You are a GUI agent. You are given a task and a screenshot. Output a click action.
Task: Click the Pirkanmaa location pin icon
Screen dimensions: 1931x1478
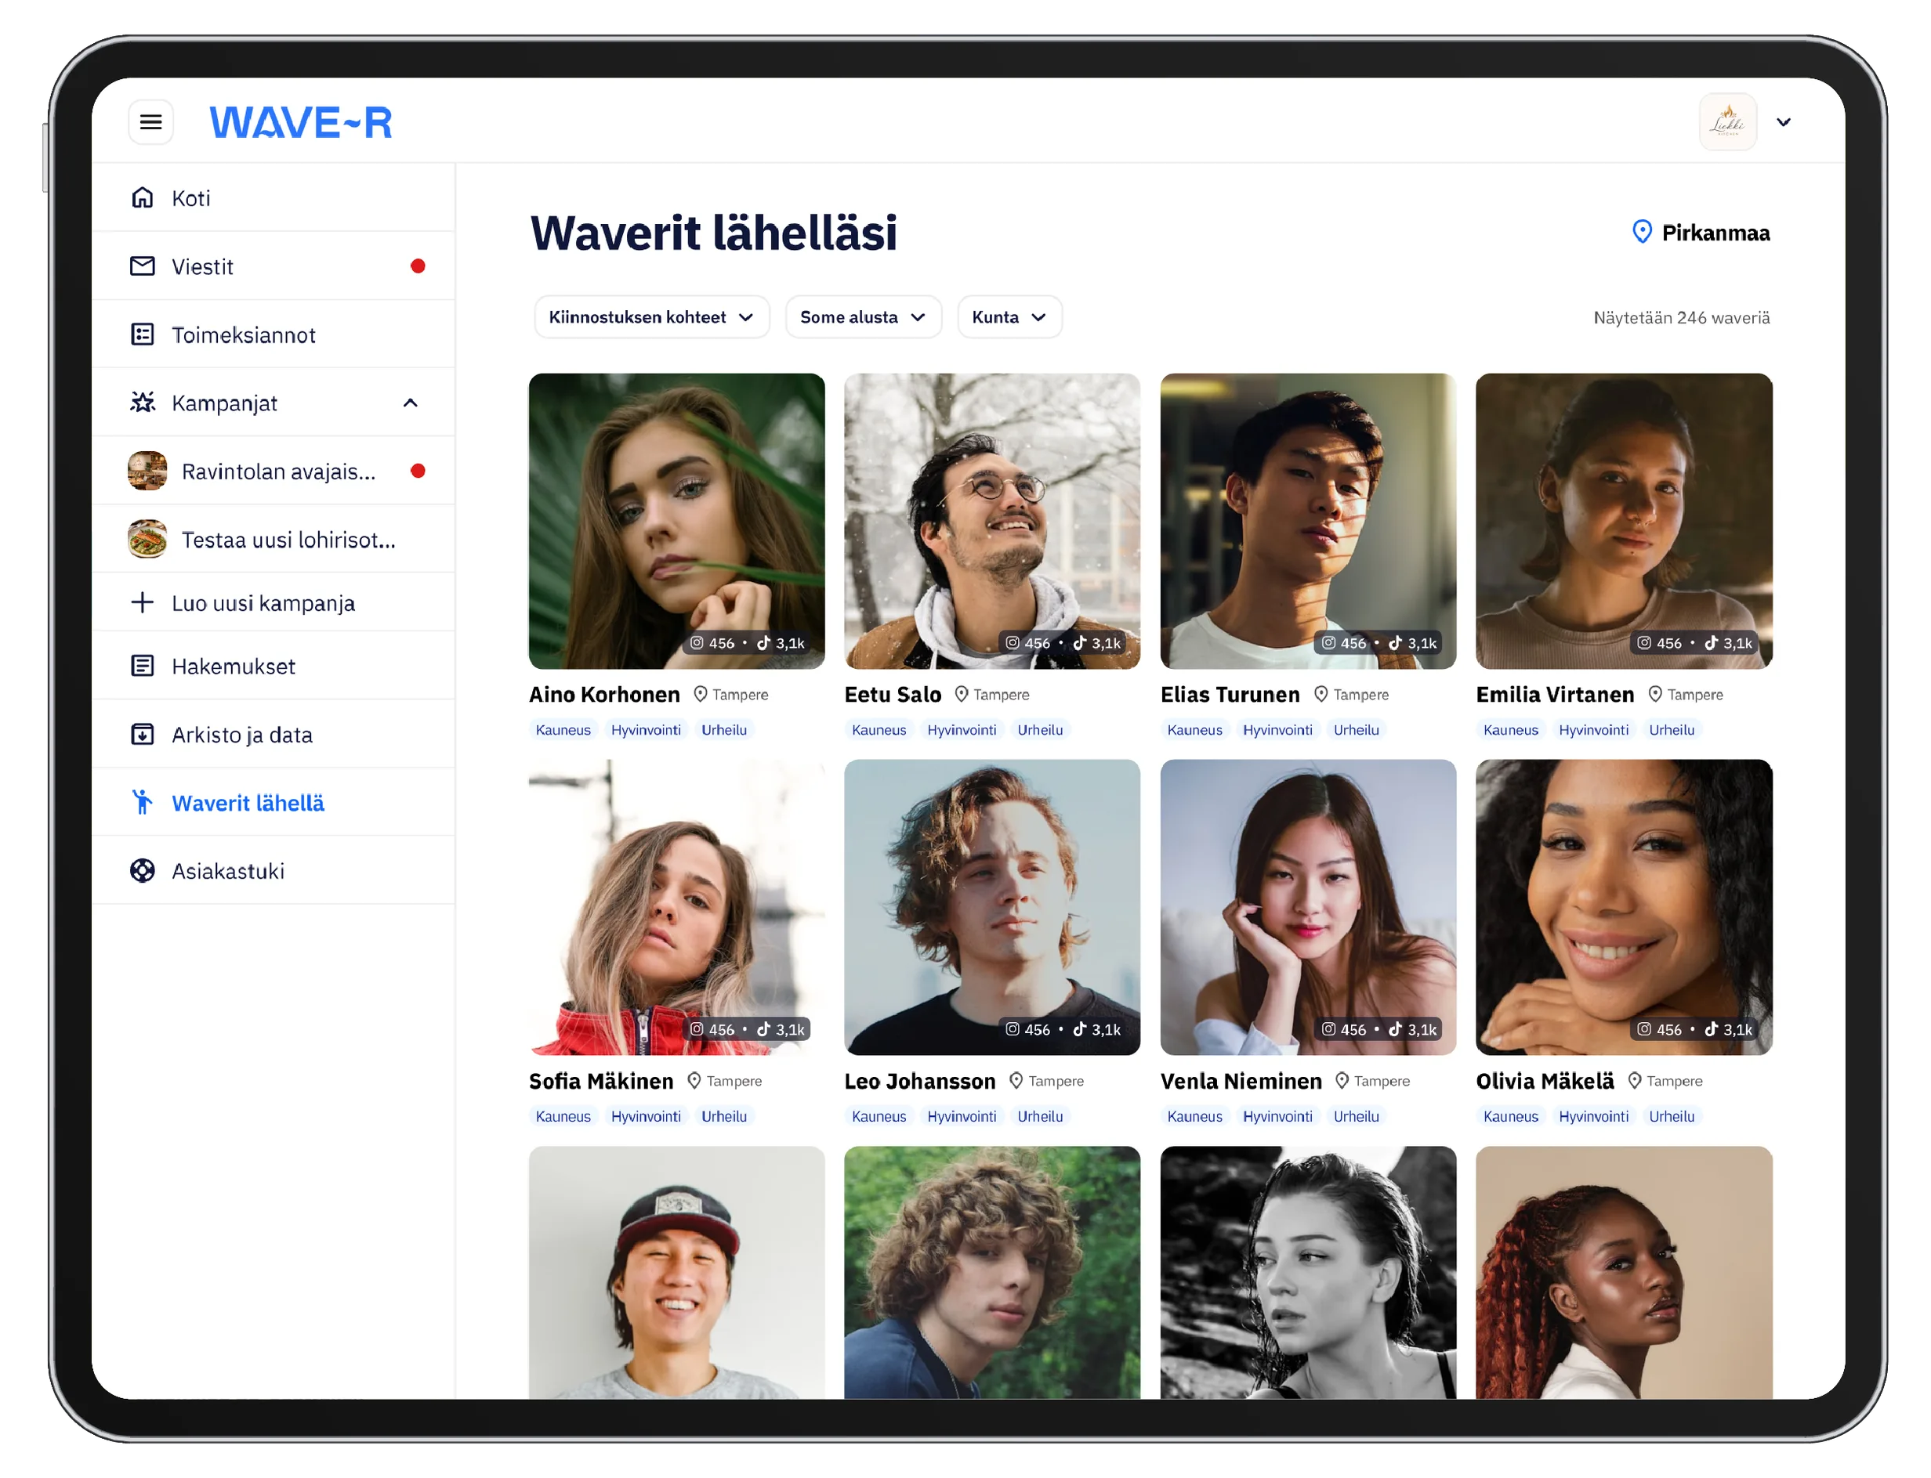[x=1642, y=233]
